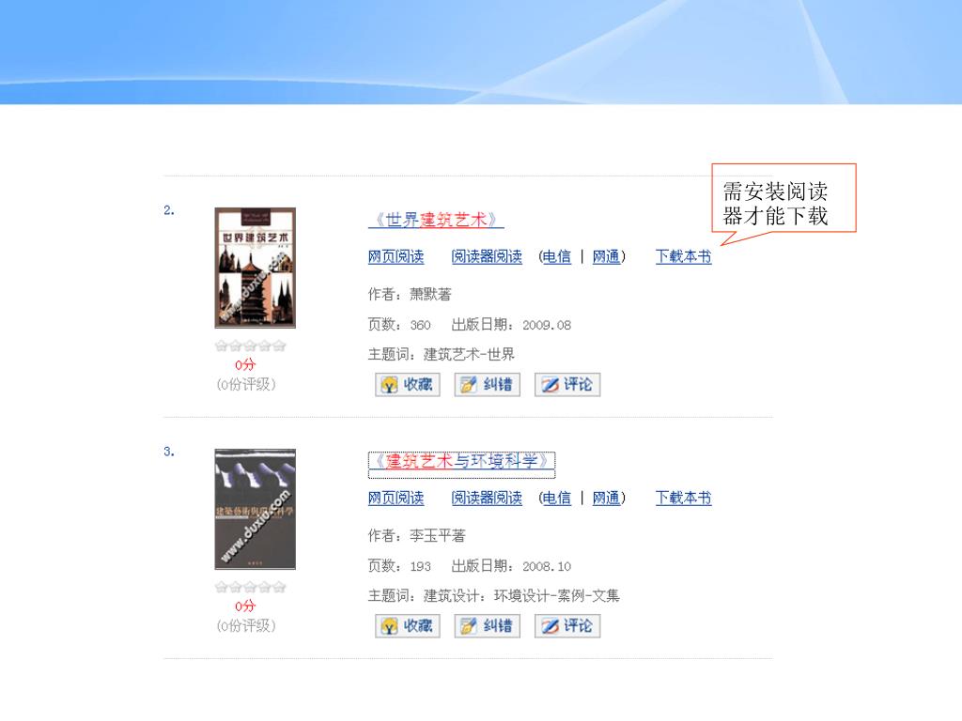Viewport: 962px width, 721px height.
Task: Select 网页阅读 for 世界建筑艺术
Action: coord(396,256)
